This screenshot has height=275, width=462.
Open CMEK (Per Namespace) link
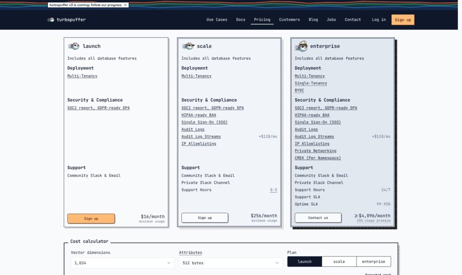[318, 158]
